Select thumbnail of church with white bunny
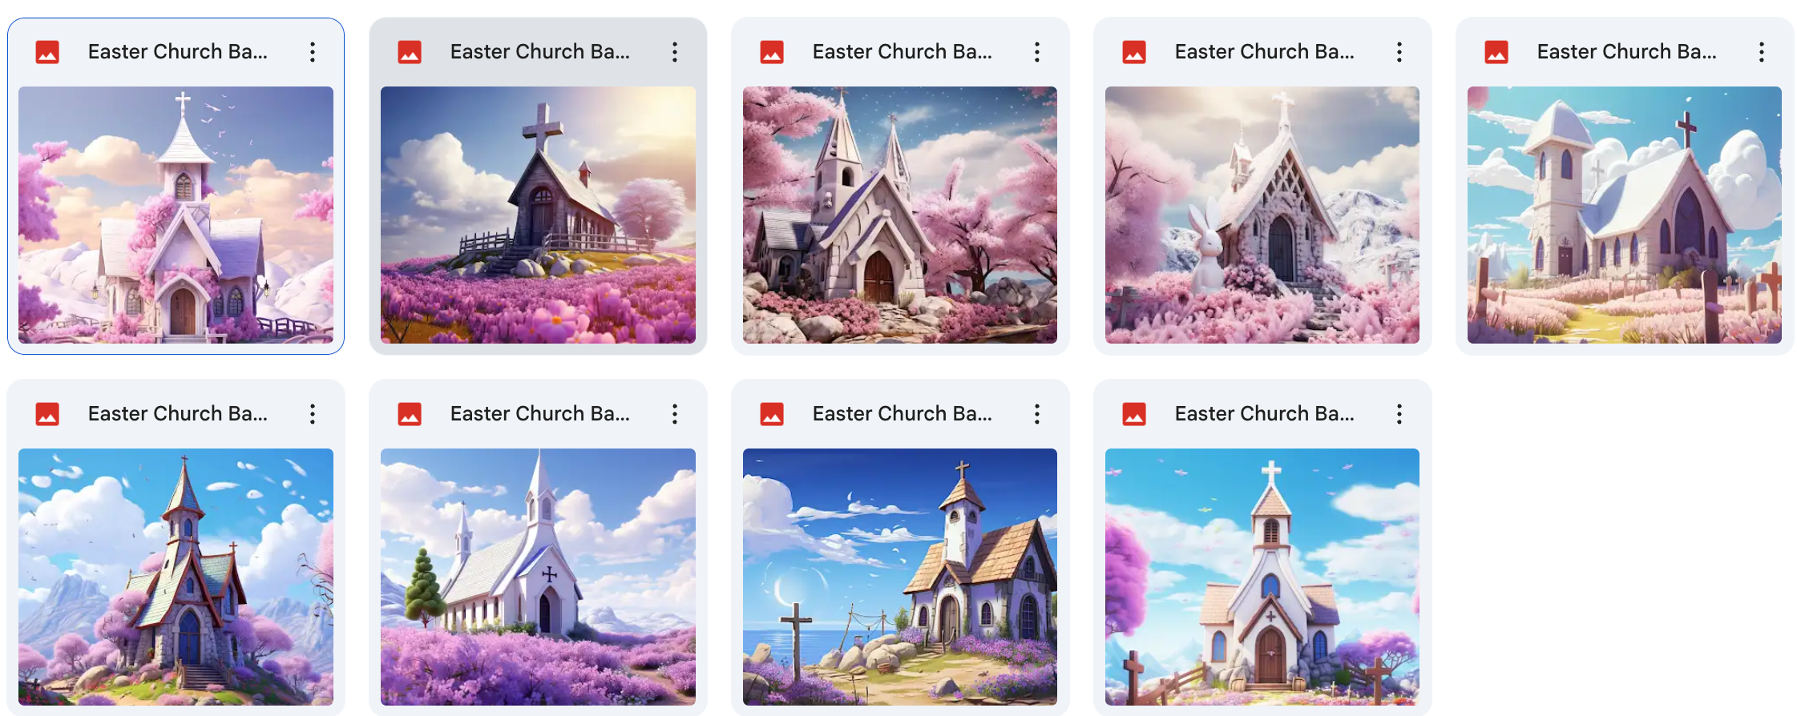Screen dimensions: 1797x716 tap(1262, 215)
